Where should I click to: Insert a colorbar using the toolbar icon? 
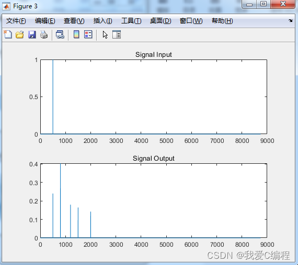tap(76, 34)
